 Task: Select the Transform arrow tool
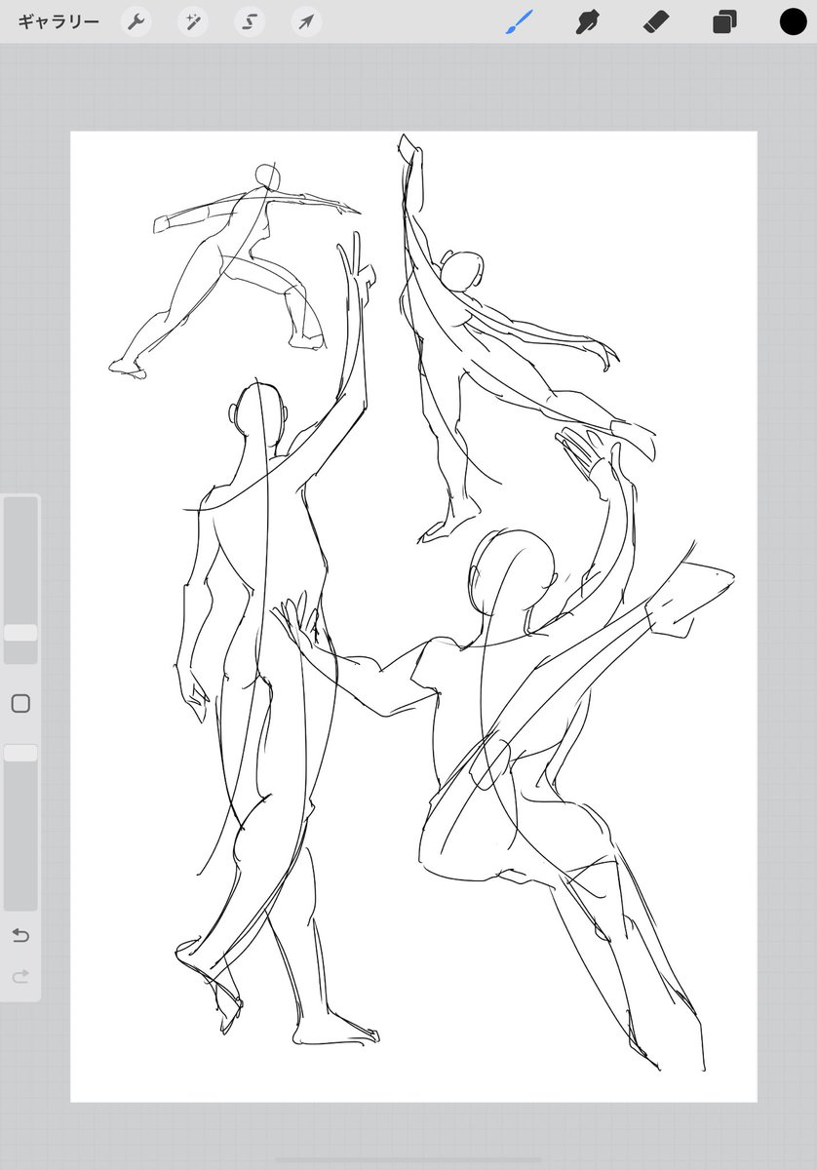pyautogui.click(x=306, y=21)
